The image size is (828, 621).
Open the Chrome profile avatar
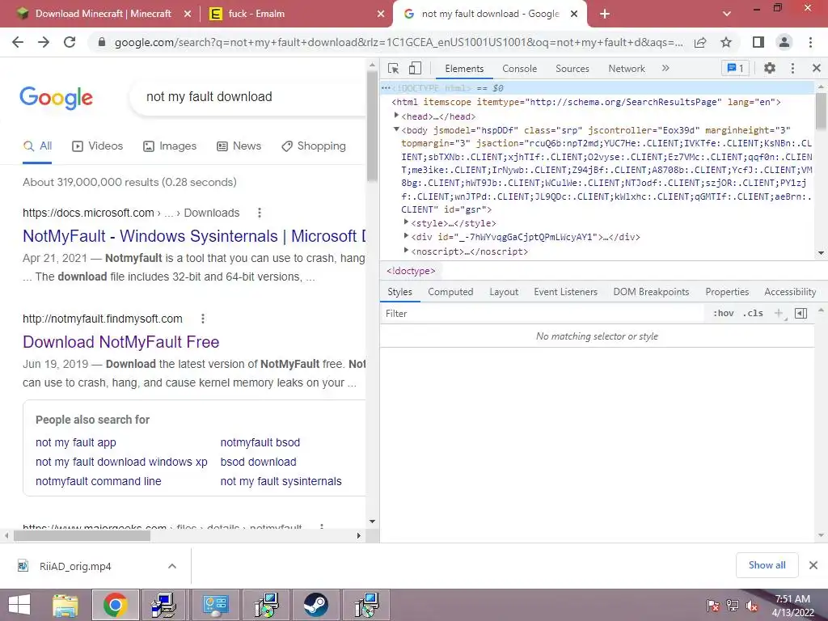pyautogui.click(x=784, y=42)
